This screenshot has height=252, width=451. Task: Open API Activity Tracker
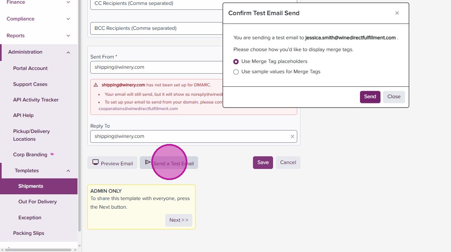click(x=36, y=100)
